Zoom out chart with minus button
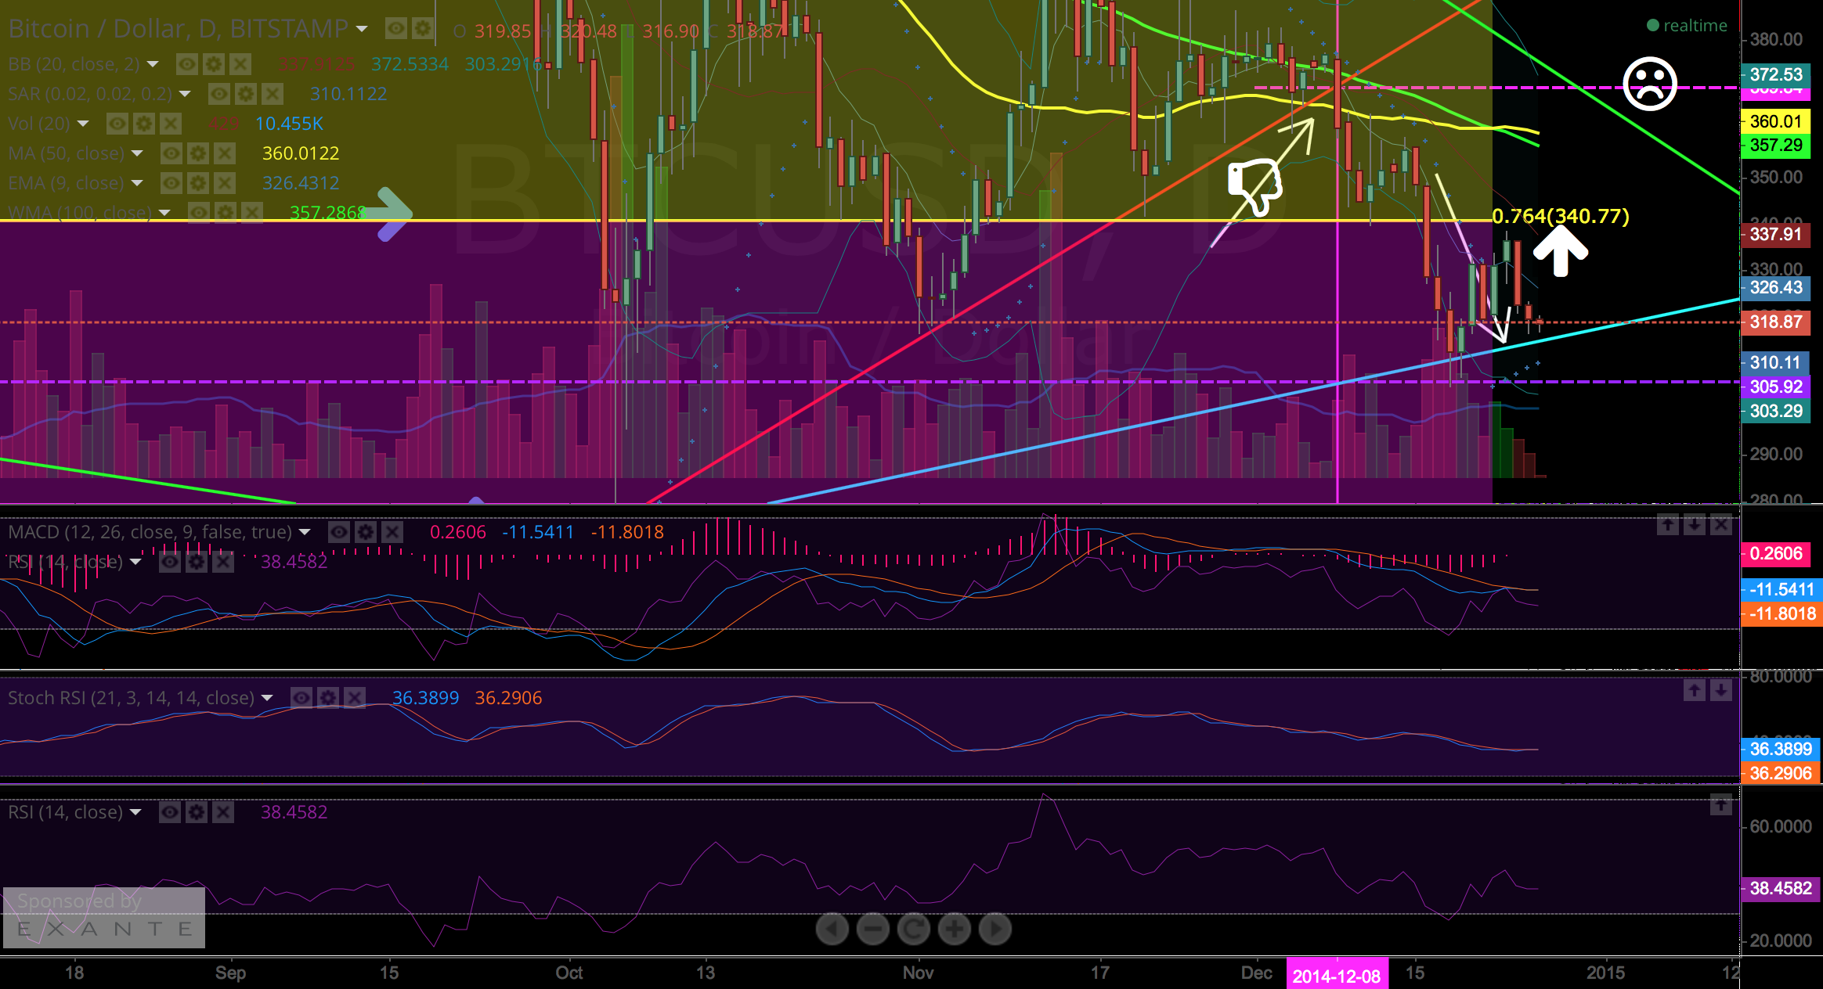This screenshot has width=1823, height=989. point(873,930)
